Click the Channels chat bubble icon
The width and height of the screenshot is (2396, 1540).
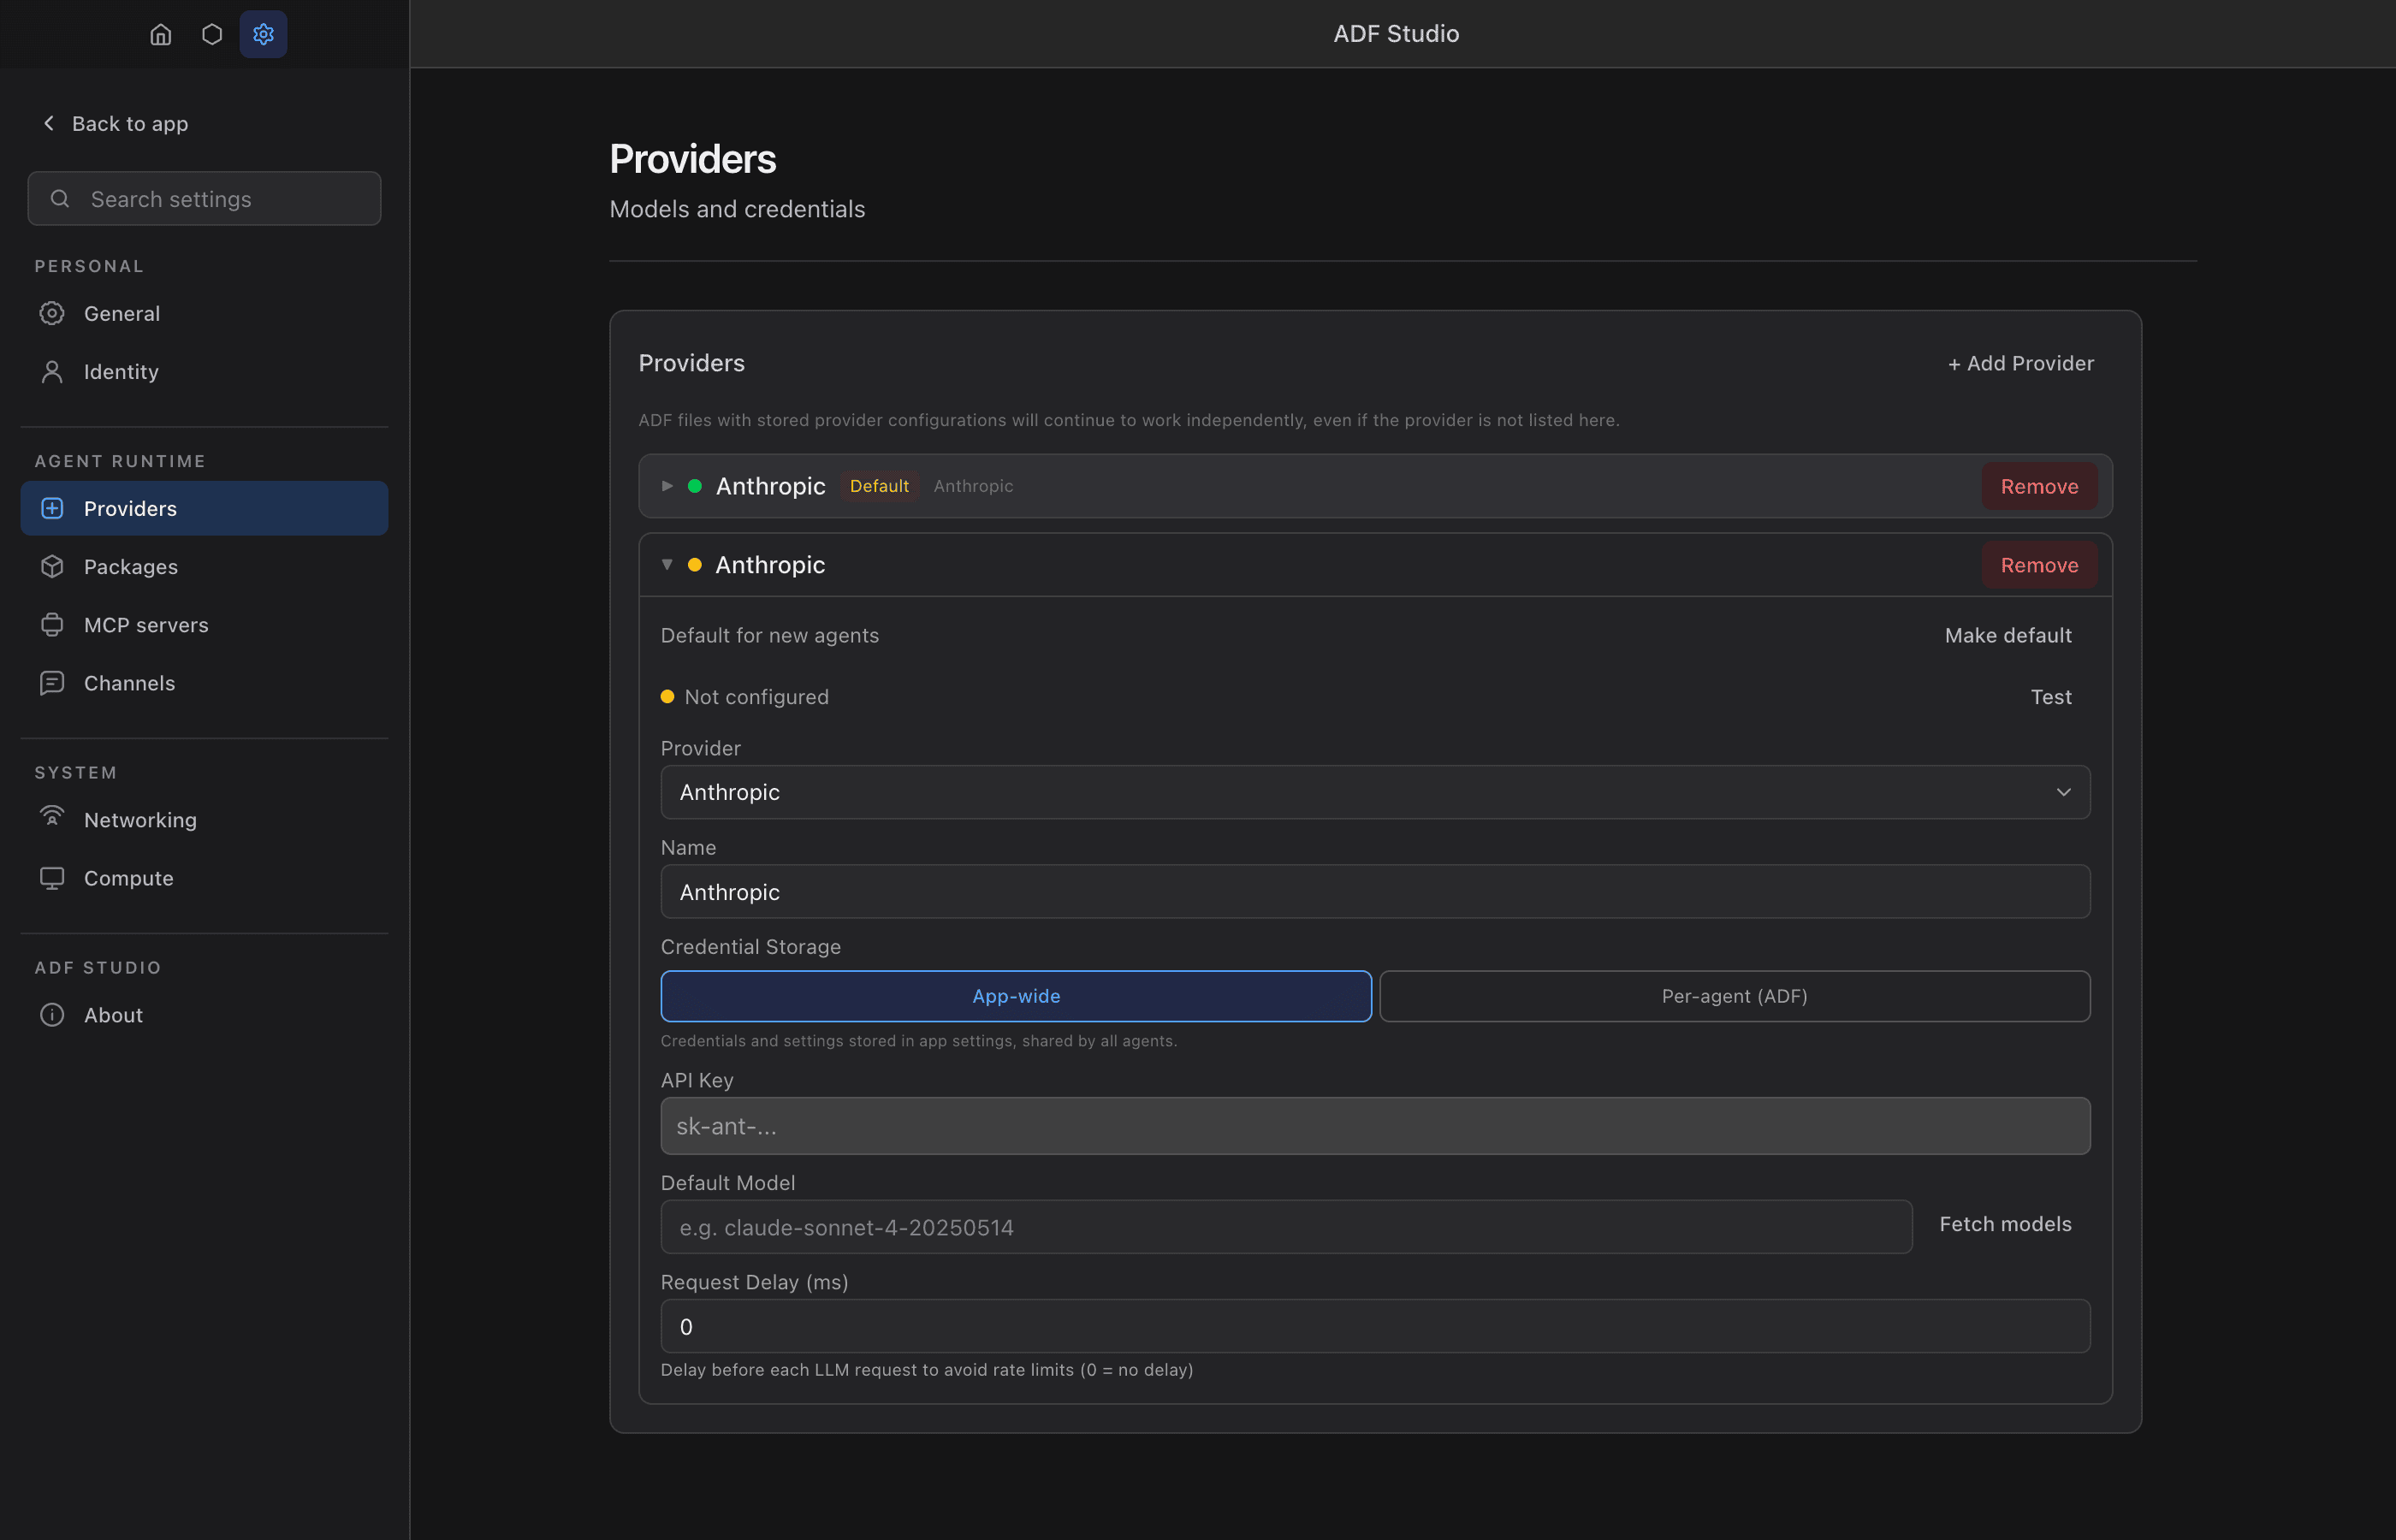(x=52, y=682)
